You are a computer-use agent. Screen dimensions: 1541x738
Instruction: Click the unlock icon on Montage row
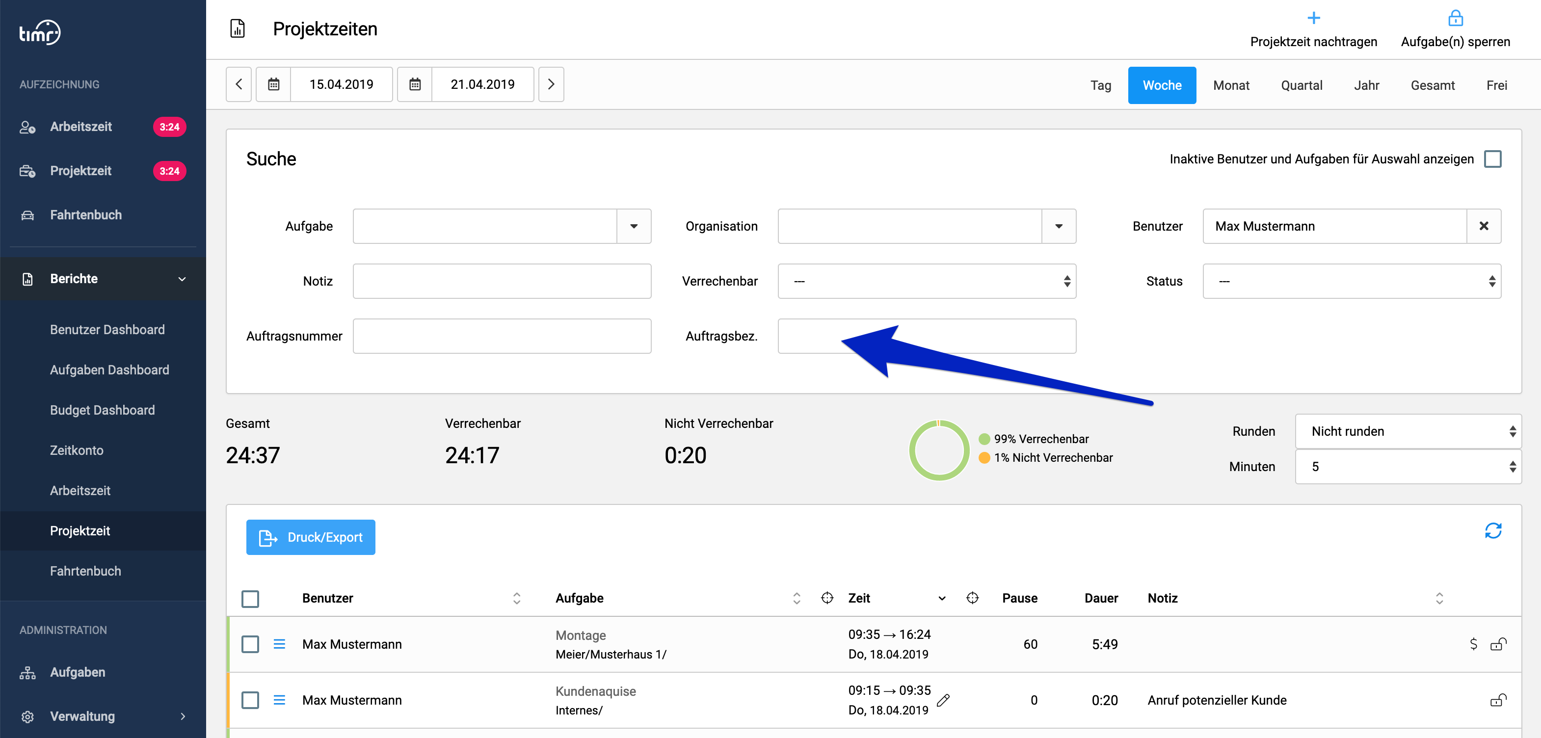coord(1498,644)
